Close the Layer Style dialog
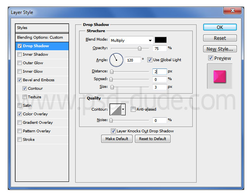The image size is (252, 195). click(232, 10)
